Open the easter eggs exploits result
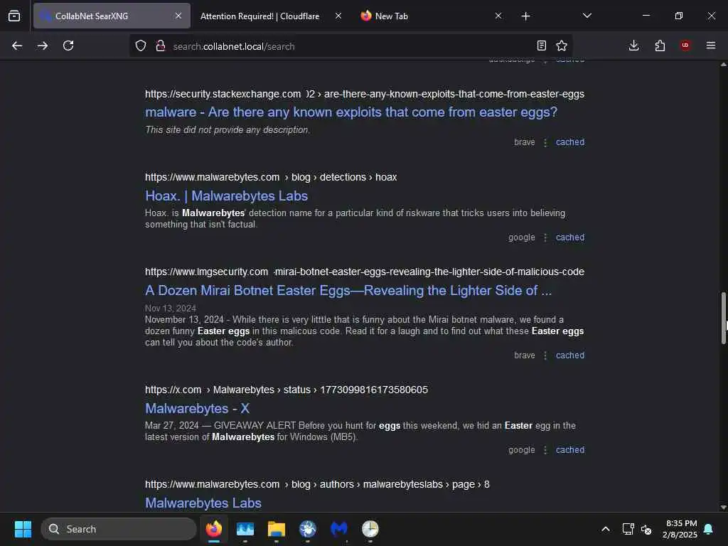The image size is (728, 546). click(351, 112)
